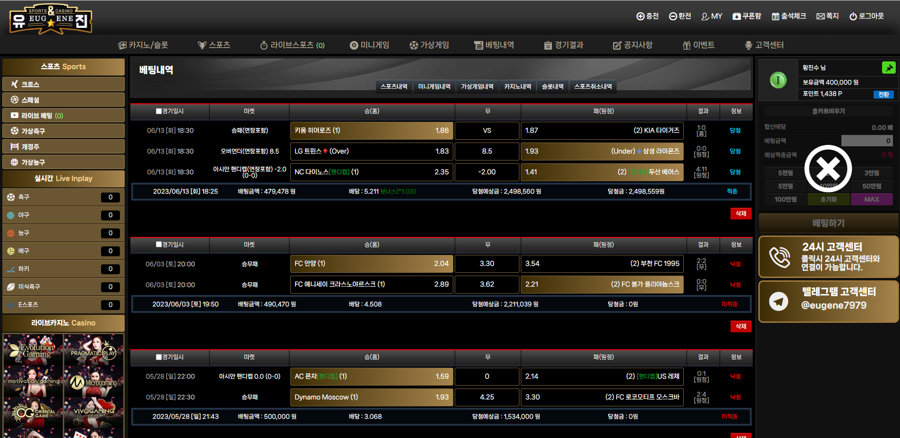This screenshot has width=900, height=438.
Task: Open the Evolution Gaming casino thumbnail
Action: [33, 350]
